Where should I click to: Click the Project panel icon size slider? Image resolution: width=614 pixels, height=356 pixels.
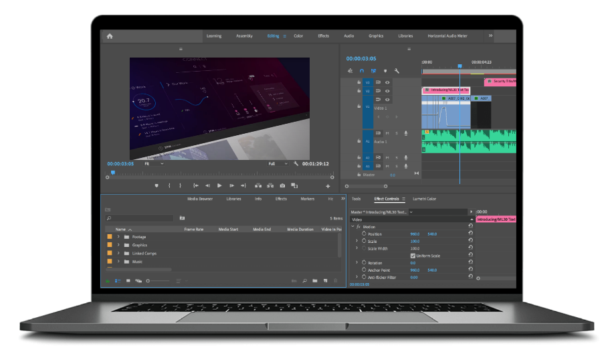click(158, 281)
